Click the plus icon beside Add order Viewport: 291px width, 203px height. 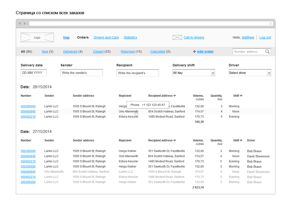[194, 52]
